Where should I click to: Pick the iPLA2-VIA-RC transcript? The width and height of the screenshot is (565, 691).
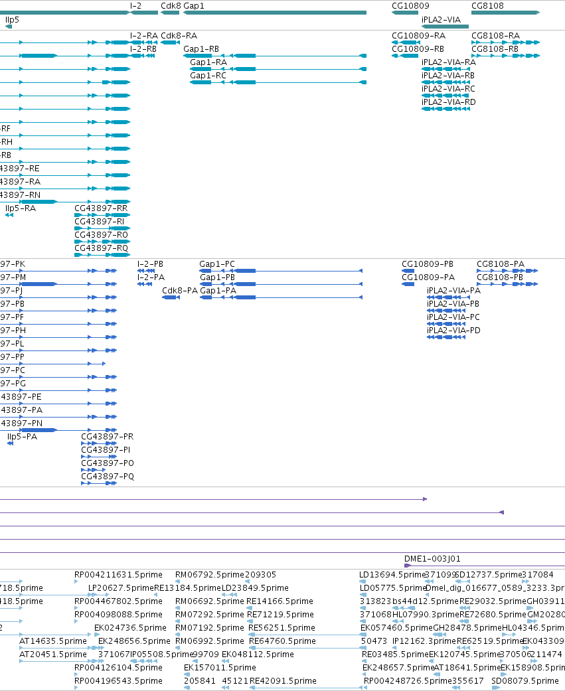coord(449,88)
